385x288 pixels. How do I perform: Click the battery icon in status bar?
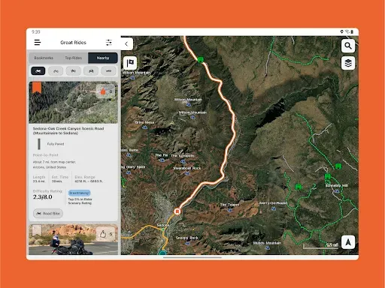[352, 31]
